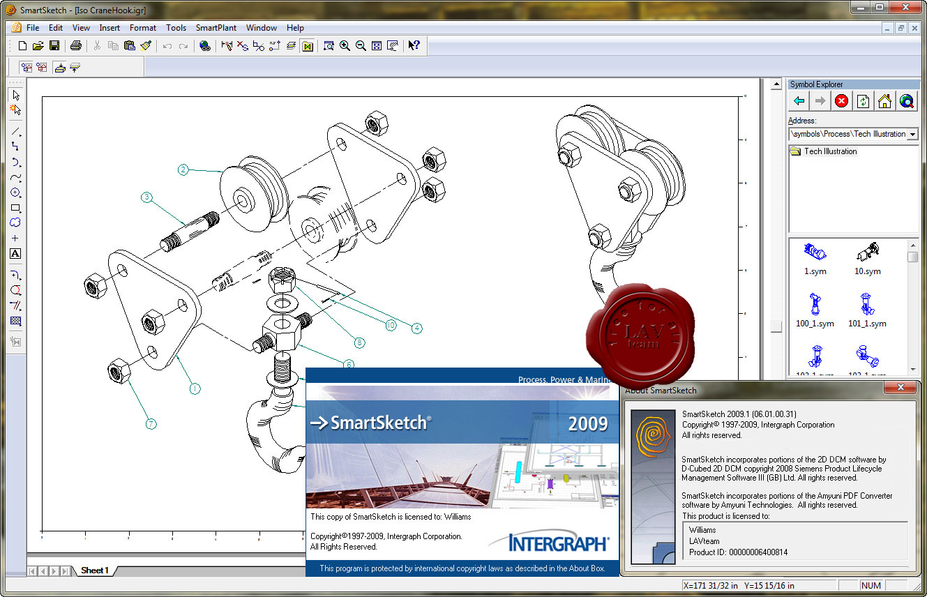Click the Address path input field

point(847,135)
